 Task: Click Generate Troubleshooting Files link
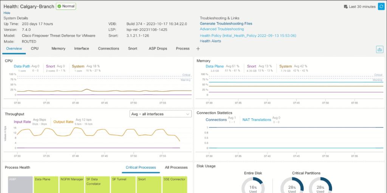click(x=226, y=24)
